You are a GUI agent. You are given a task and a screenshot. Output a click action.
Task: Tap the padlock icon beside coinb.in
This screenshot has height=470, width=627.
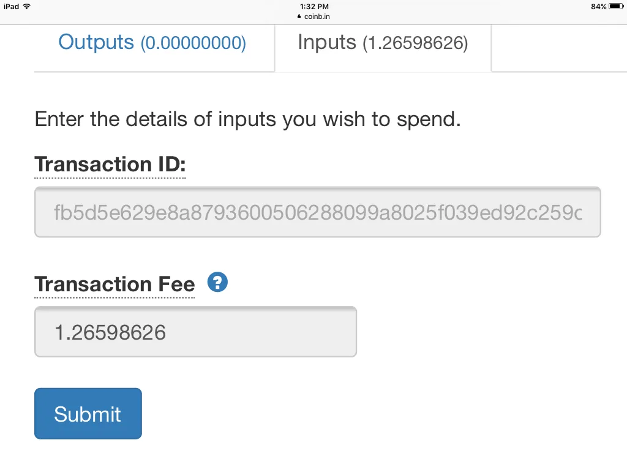pos(299,17)
